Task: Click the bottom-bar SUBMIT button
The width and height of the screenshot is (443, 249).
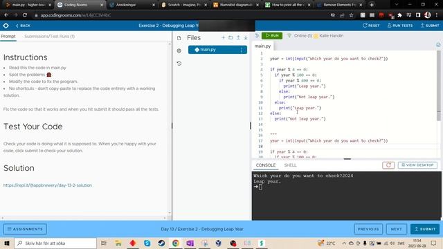Action: [424, 229]
